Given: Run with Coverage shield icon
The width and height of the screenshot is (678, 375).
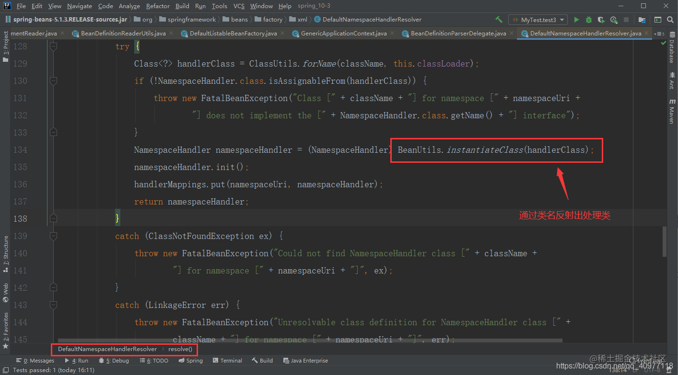Looking at the screenshot, I should (601, 20).
